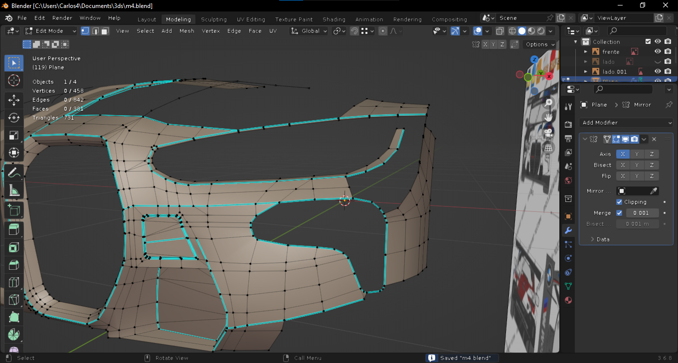Enable the Clipping checkbox
Image resolution: width=678 pixels, height=363 pixels.
[x=619, y=202]
